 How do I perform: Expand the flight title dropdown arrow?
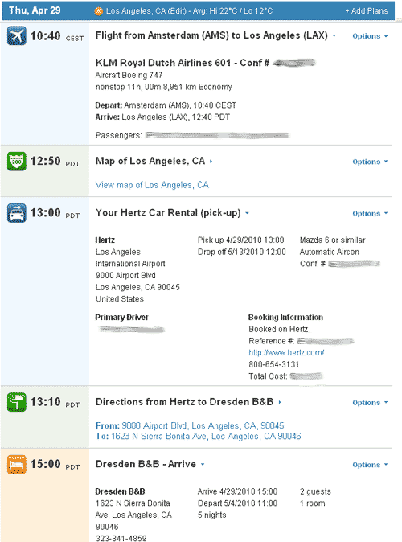point(334,35)
